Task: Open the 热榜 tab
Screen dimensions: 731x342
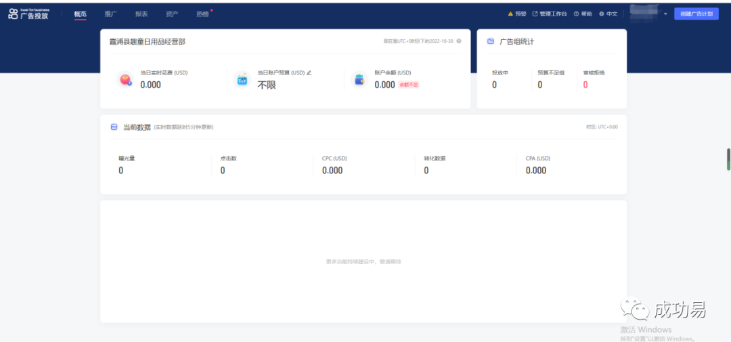Action: (203, 14)
